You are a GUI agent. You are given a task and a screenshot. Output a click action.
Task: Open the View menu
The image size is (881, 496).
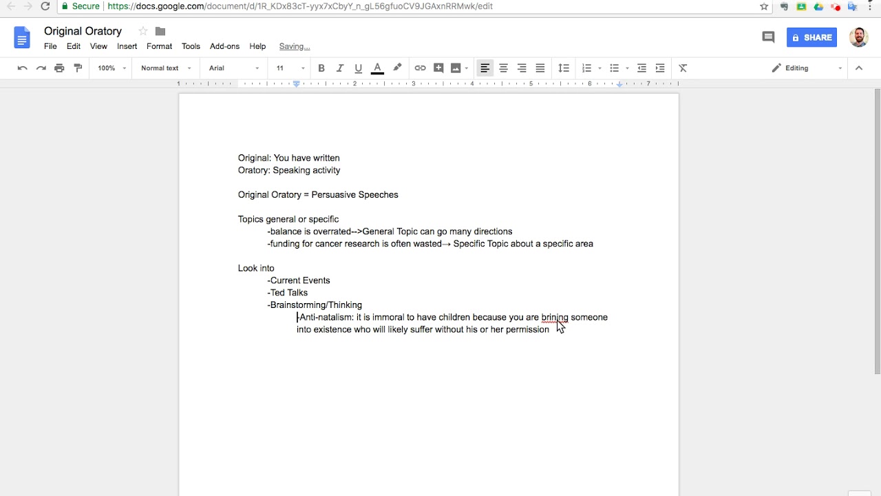click(98, 46)
